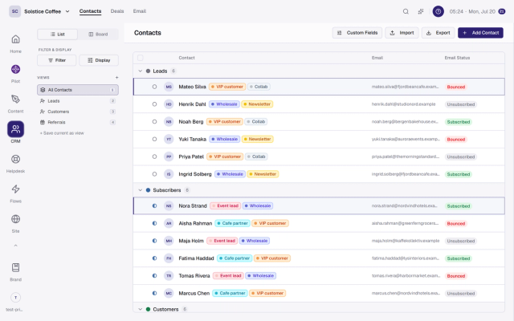Click the Export button
This screenshot has height=321, width=514.
pos(439,33)
